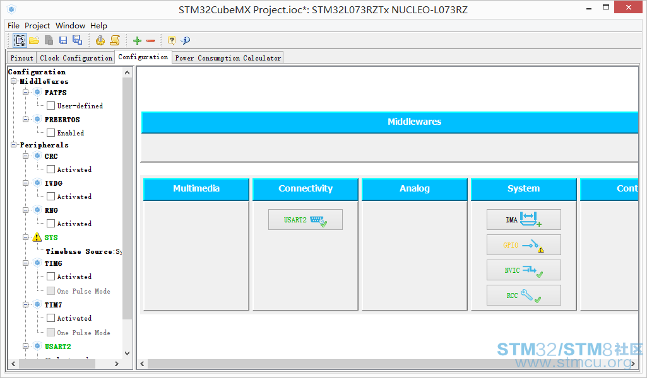The image size is (647, 378).
Task: Click the Help question mark icon
Action: coord(172,40)
